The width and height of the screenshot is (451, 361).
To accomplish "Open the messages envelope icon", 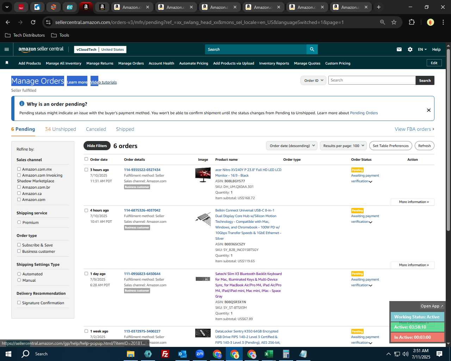I will 399,49.
